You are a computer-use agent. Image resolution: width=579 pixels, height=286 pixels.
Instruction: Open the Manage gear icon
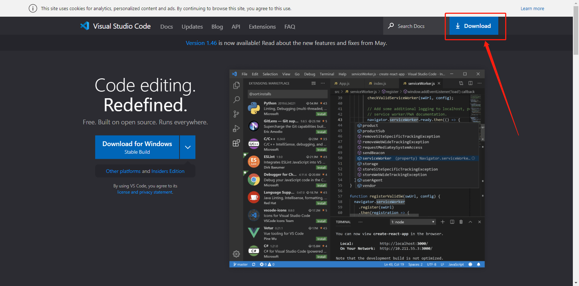coord(236,254)
